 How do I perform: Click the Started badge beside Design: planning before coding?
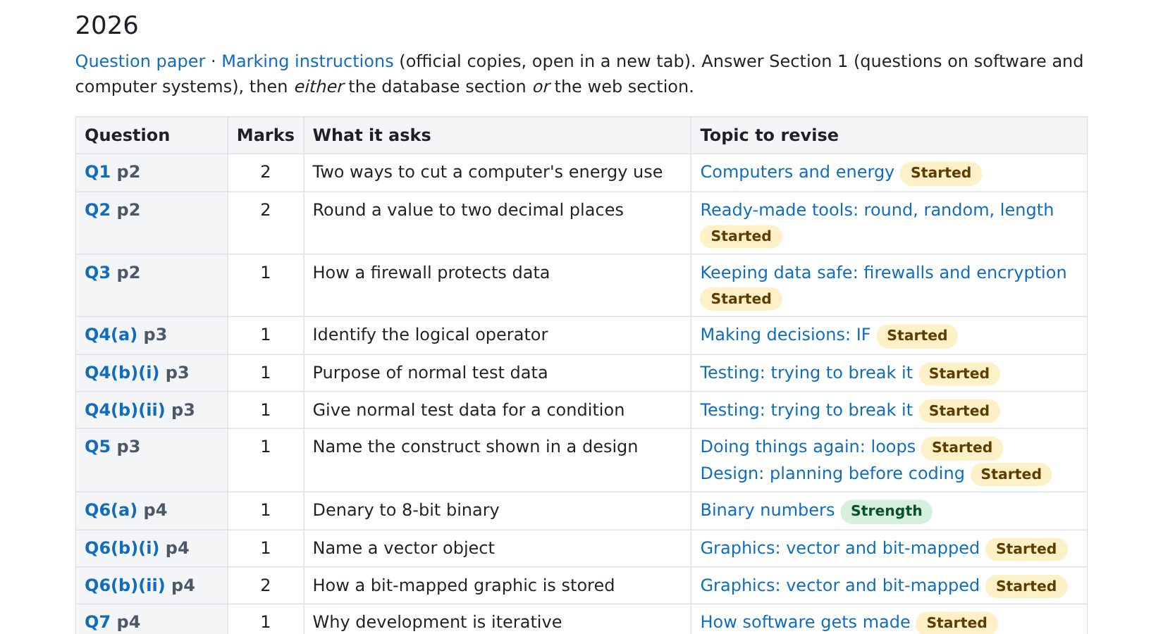1011,475
